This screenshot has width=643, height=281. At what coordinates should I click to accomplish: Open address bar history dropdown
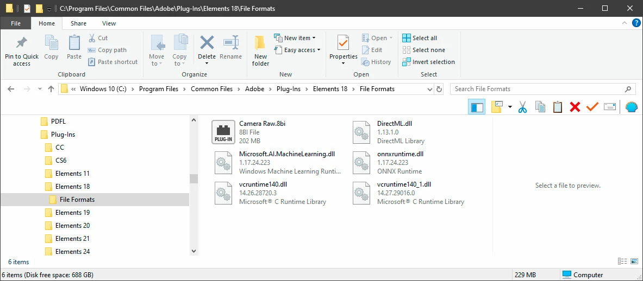click(430, 89)
